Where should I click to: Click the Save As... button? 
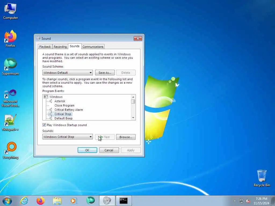click(105, 73)
